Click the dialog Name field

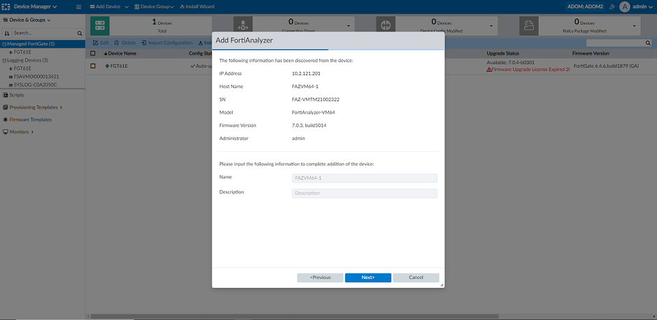(x=364, y=178)
